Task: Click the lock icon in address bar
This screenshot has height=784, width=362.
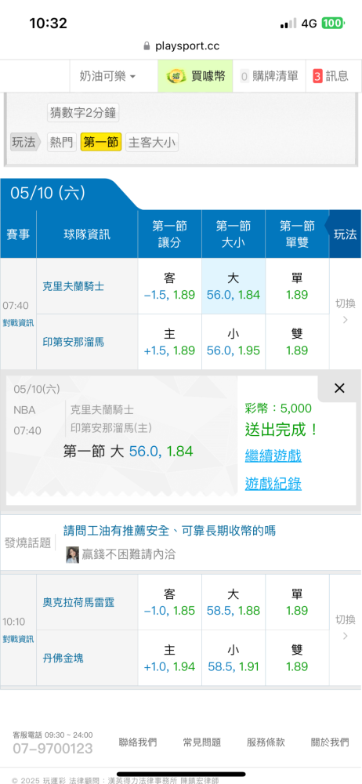Action: pos(147,46)
